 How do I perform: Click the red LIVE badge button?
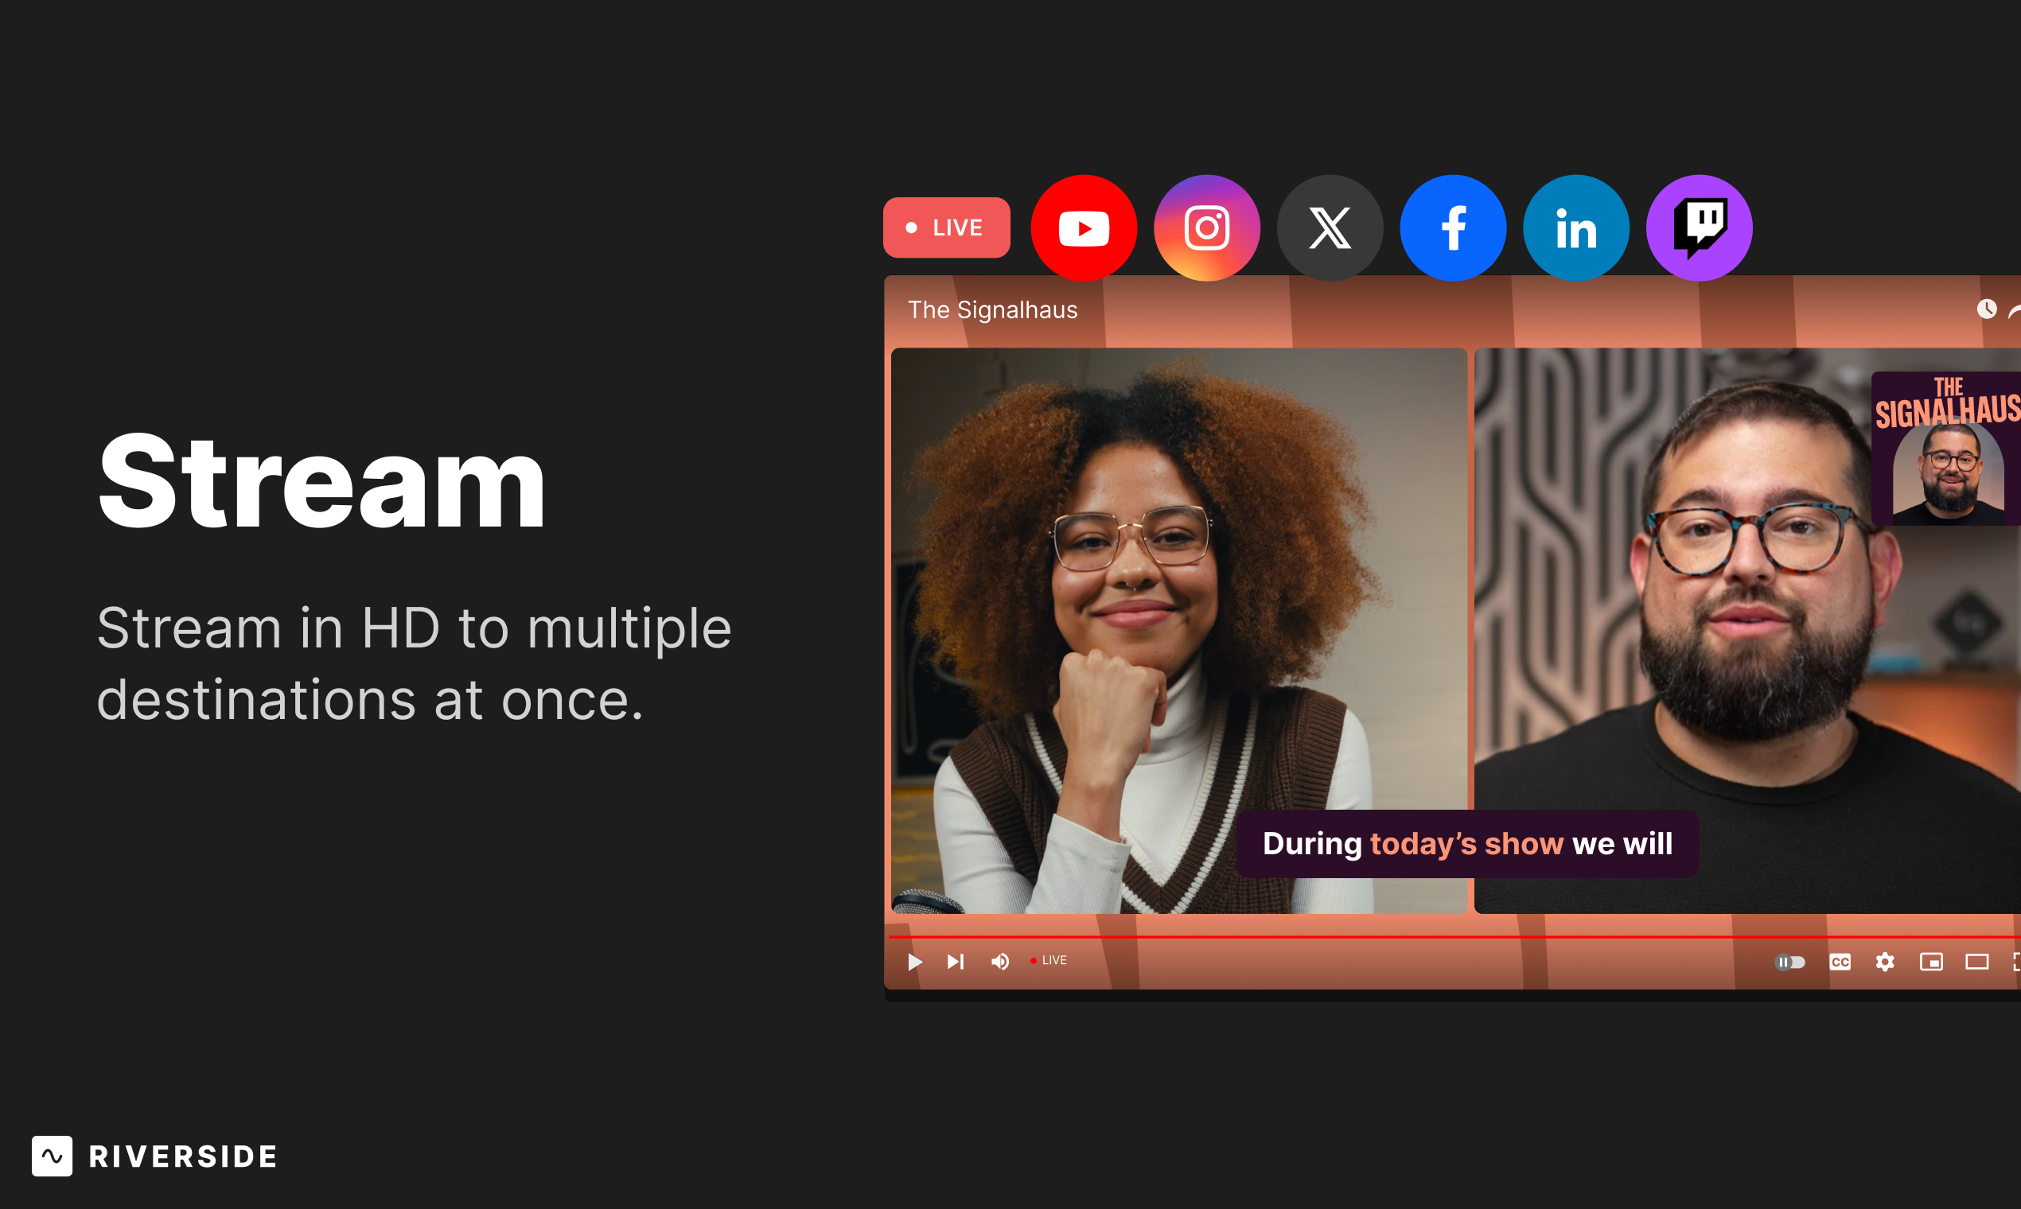tap(946, 227)
